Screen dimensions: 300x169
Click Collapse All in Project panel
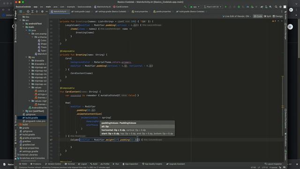click(37, 11)
